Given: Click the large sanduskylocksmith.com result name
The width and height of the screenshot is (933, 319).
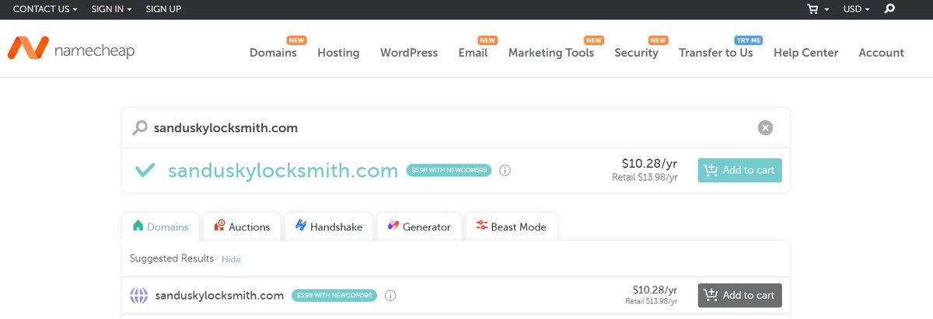Looking at the screenshot, I should click(283, 171).
